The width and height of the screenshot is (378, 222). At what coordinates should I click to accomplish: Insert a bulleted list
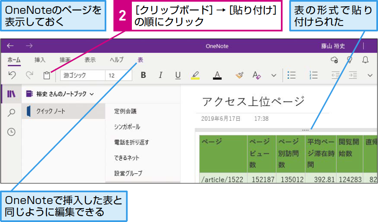291,75
